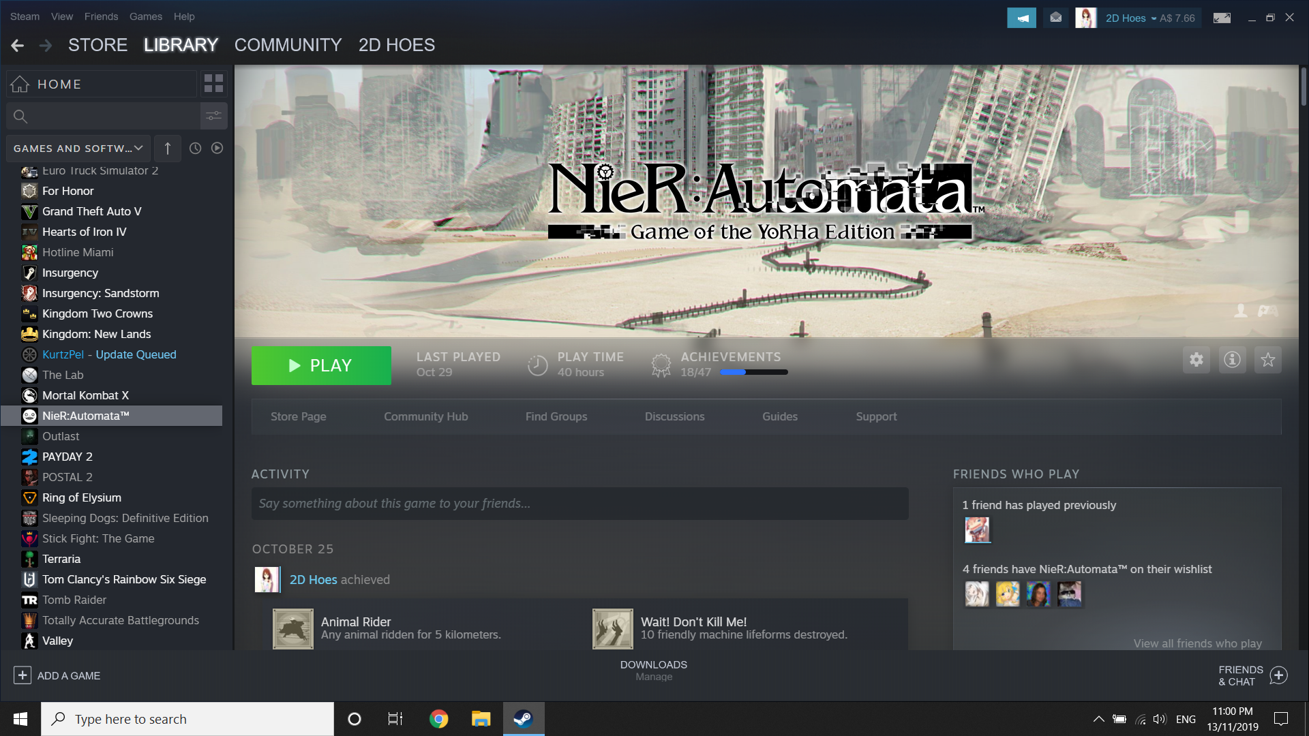Open search filters with the sliders icon
1309x736 pixels.
click(213, 116)
